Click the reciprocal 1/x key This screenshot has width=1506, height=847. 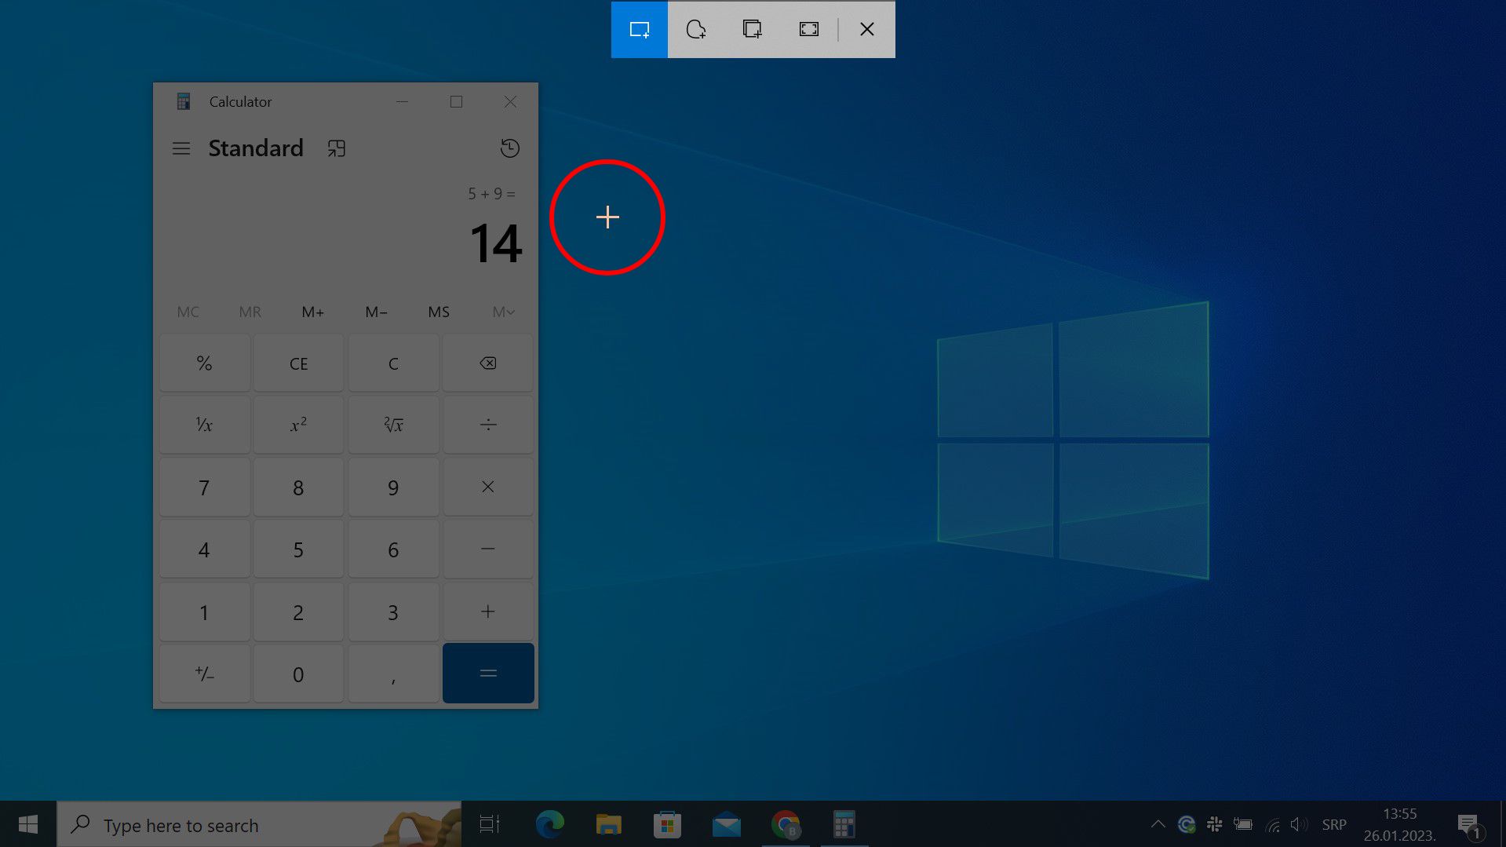coord(204,425)
